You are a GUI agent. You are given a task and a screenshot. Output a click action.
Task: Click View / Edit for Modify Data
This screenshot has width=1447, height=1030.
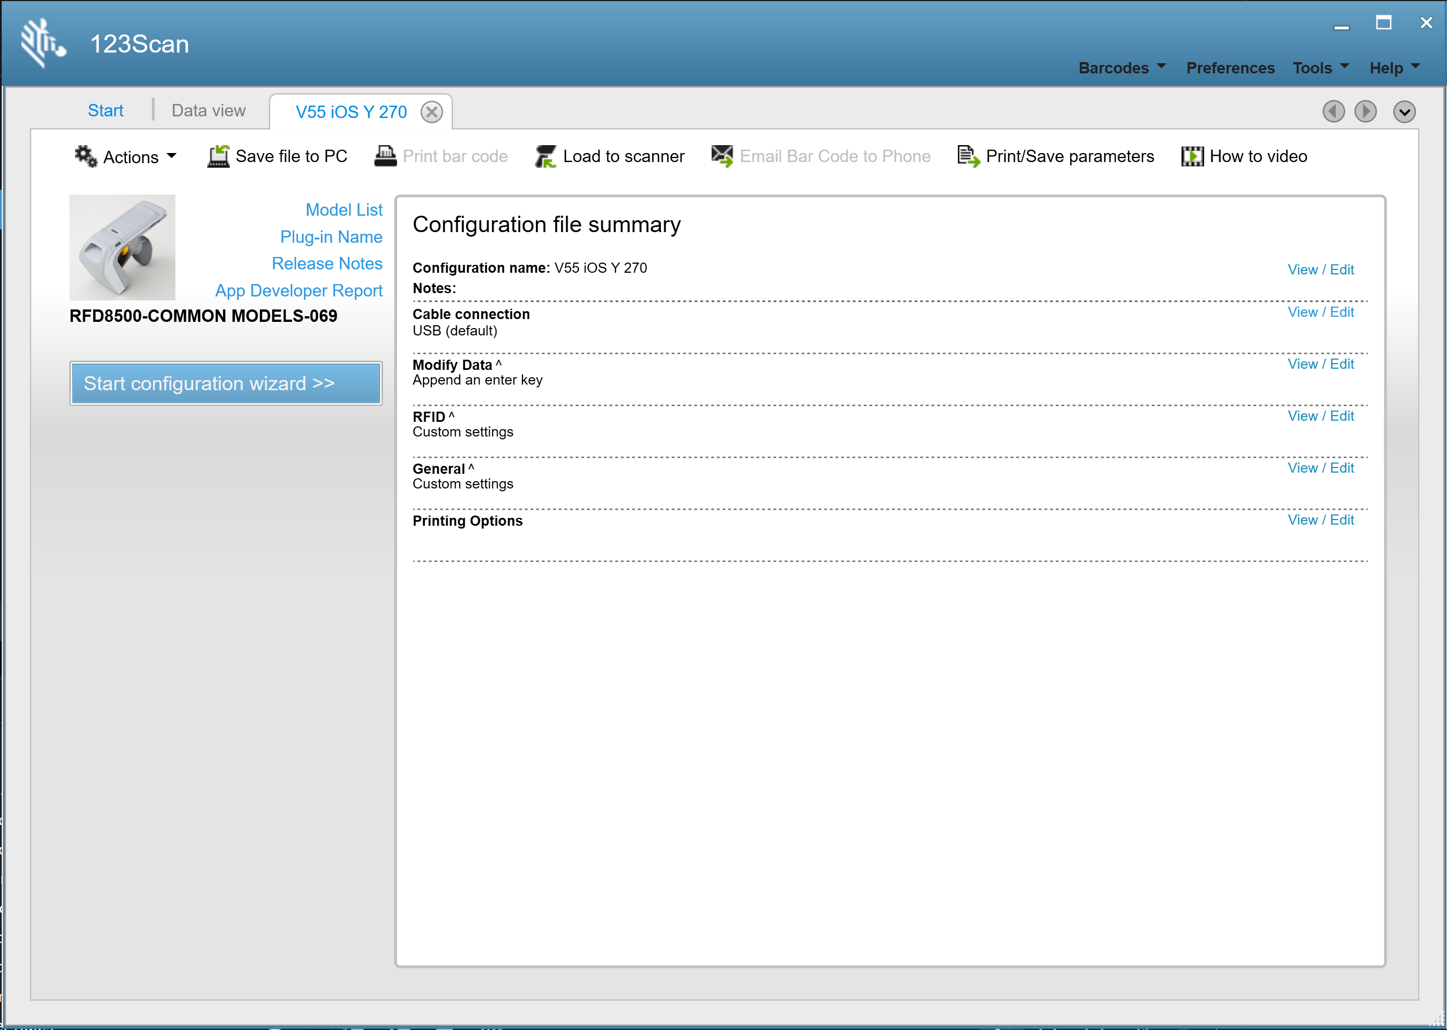[1320, 364]
